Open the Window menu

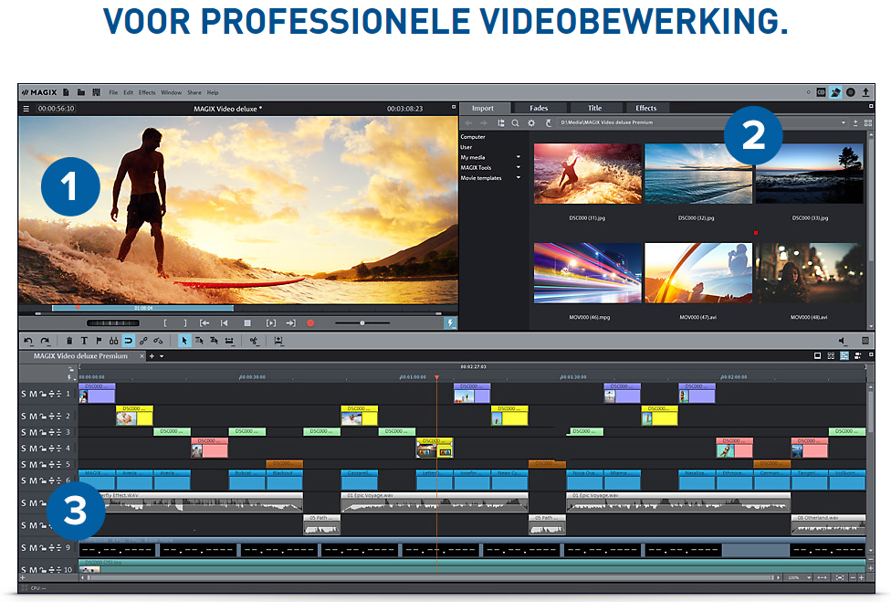[171, 92]
